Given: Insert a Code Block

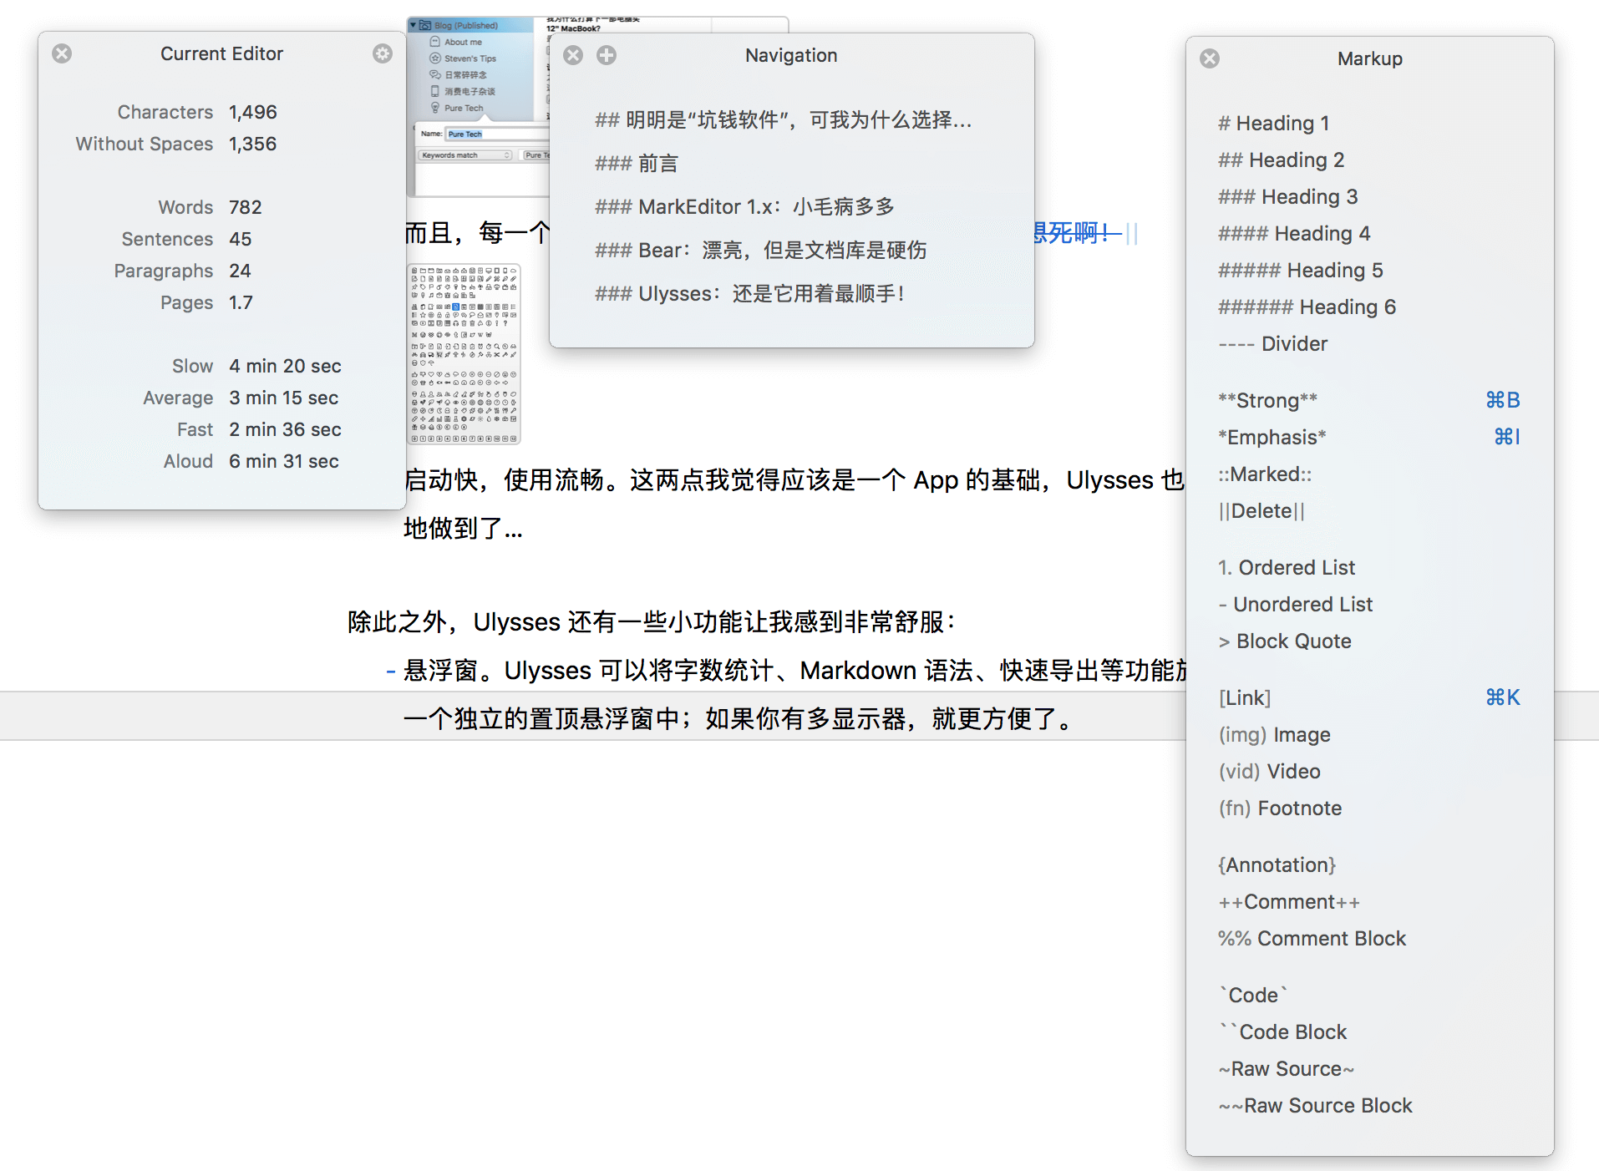Looking at the screenshot, I should 1283,1032.
